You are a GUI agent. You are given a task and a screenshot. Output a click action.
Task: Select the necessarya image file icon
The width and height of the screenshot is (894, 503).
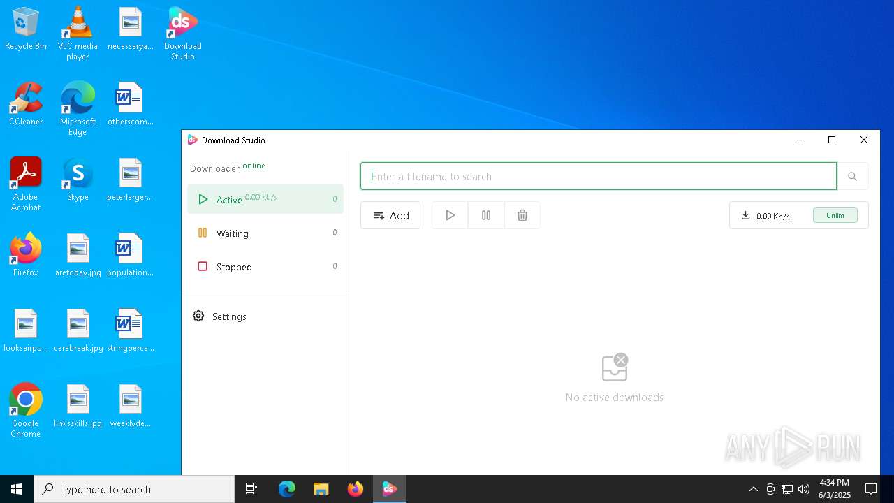[130, 29]
